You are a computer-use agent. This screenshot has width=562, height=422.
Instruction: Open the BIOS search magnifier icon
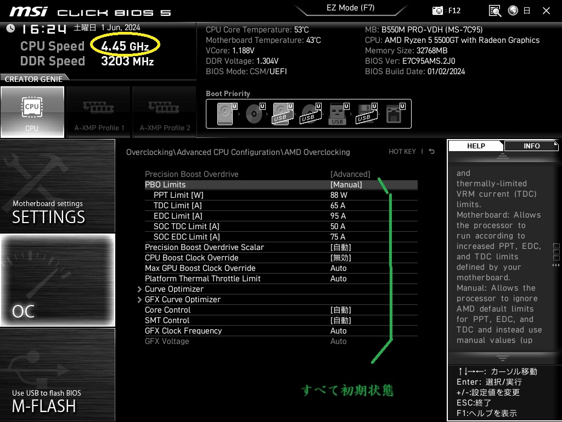tap(495, 11)
